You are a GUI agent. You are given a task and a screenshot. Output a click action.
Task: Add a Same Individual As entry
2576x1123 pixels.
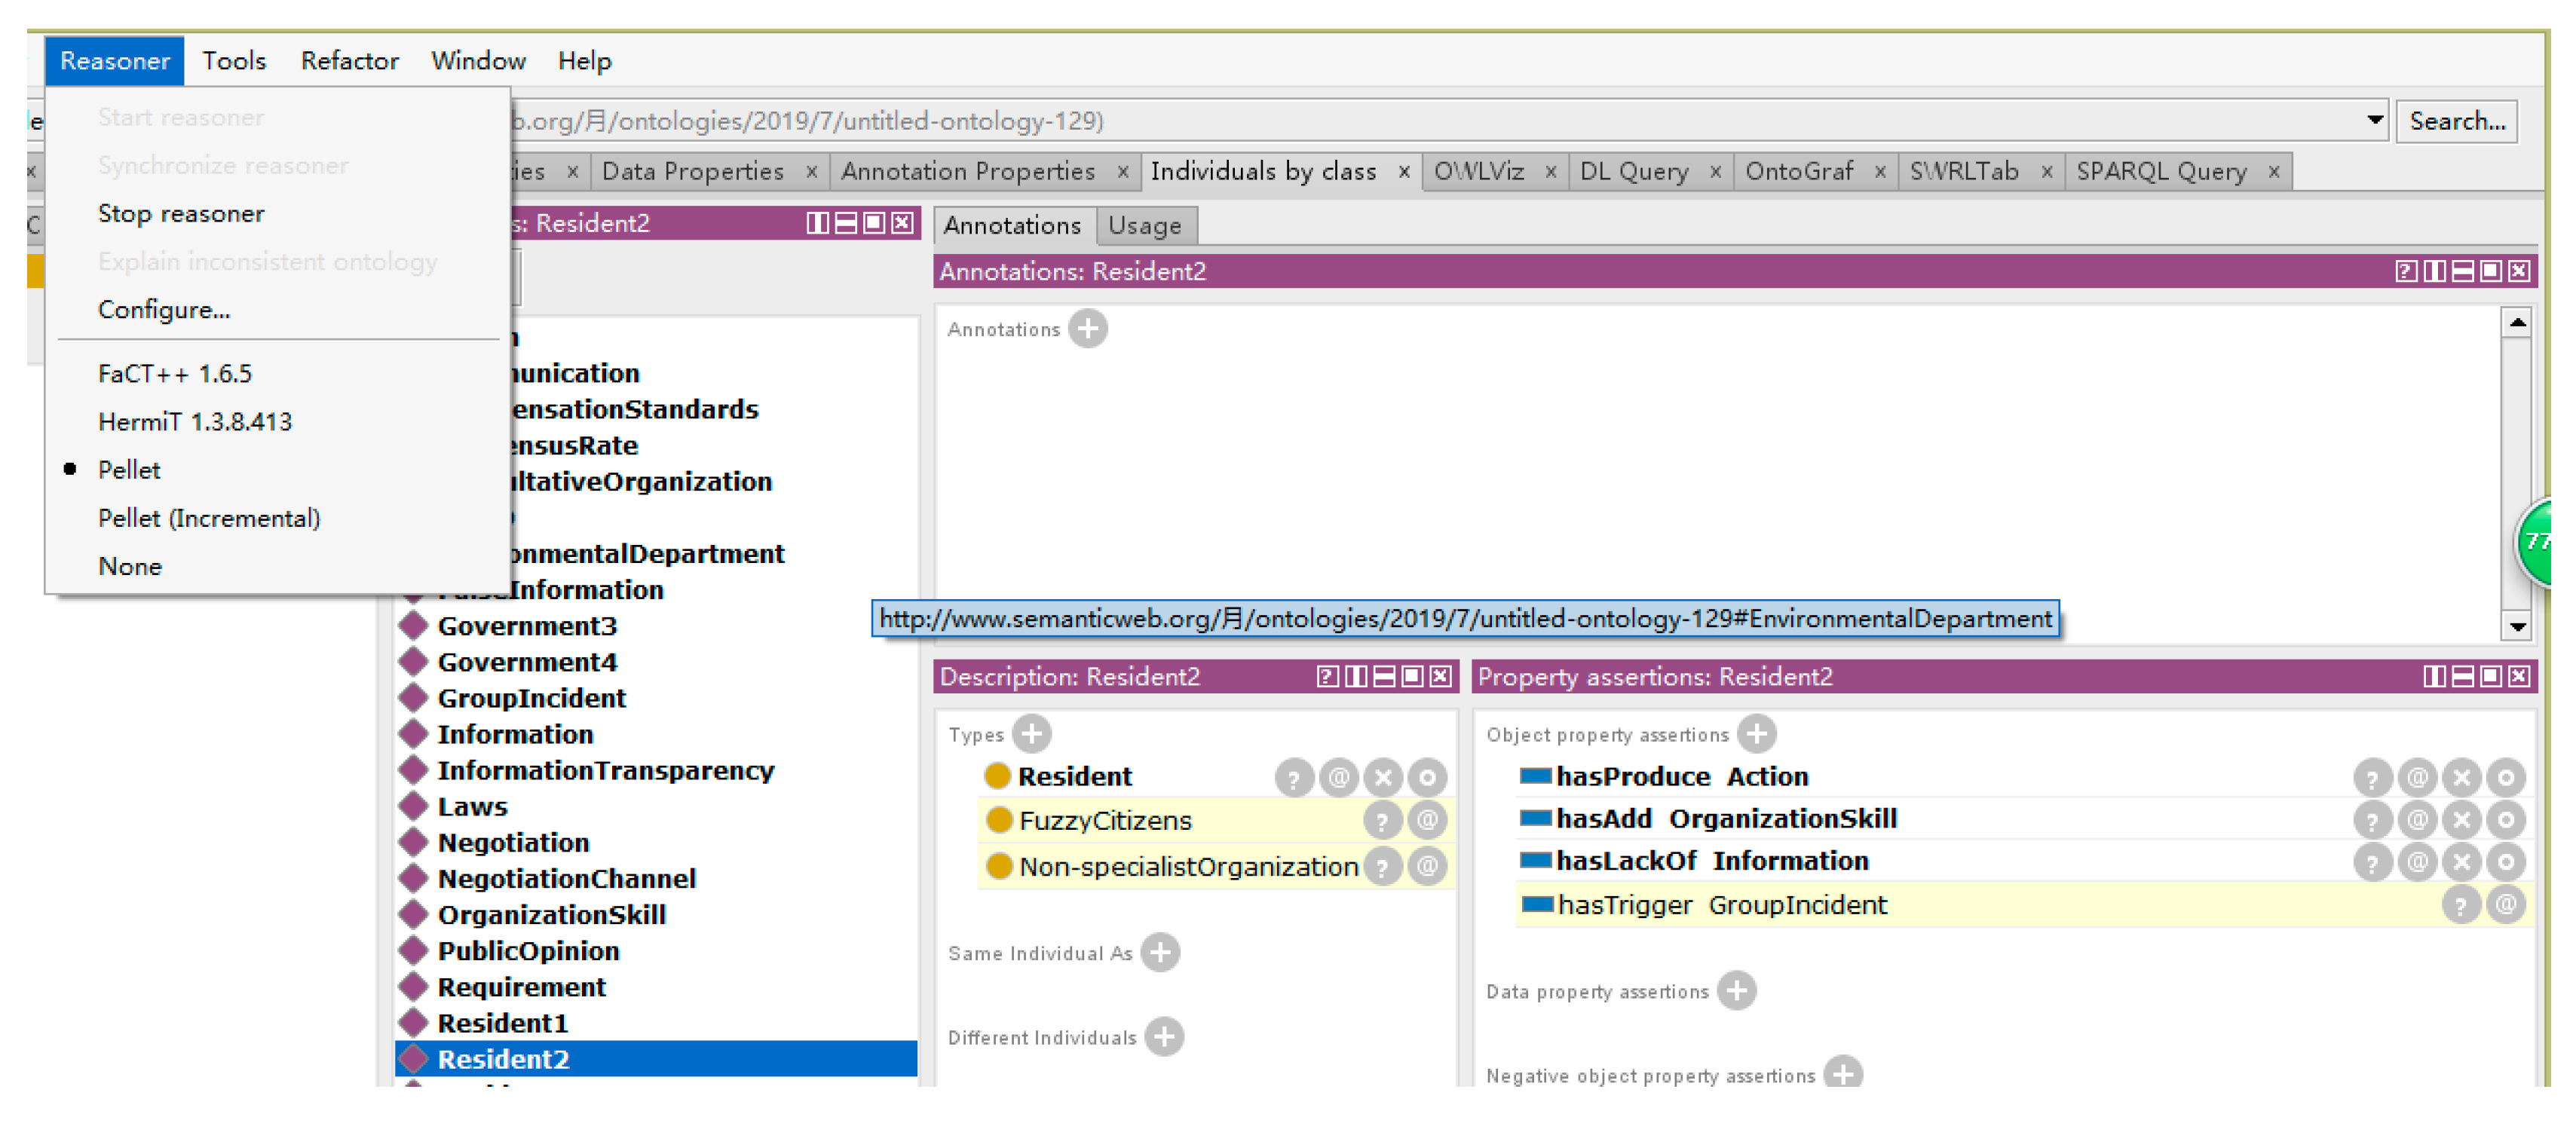(x=1160, y=953)
